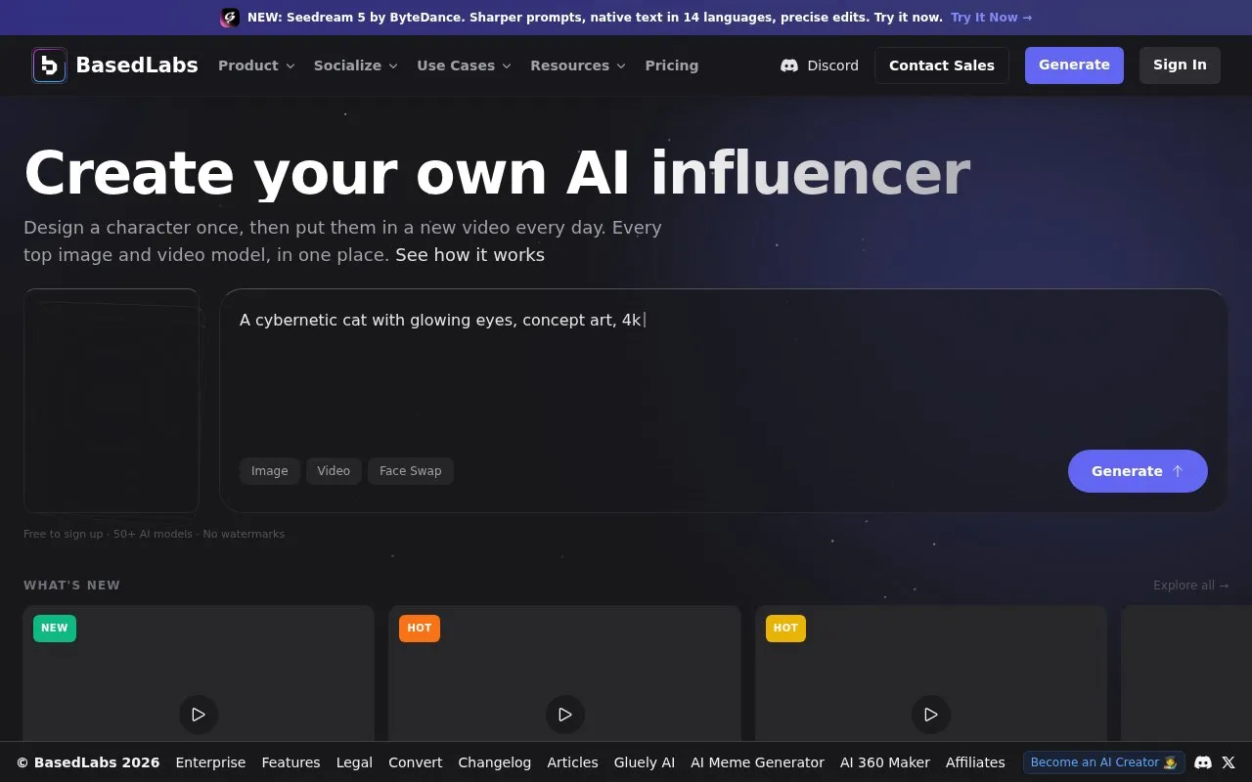Click the Try It Now link
The width and height of the screenshot is (1252, 782).
click(x=991, y=18)
